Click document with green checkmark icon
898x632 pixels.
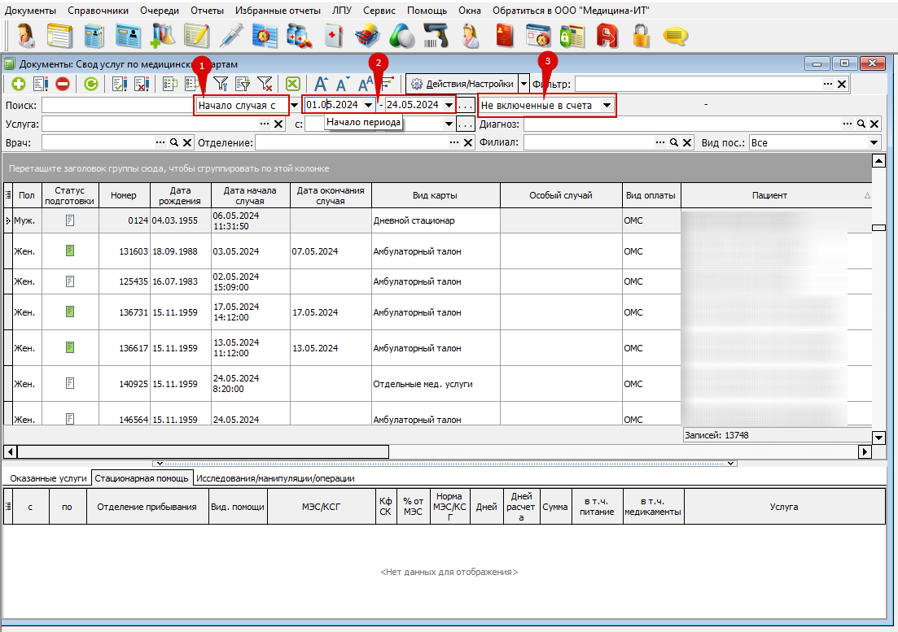(120, 84)
